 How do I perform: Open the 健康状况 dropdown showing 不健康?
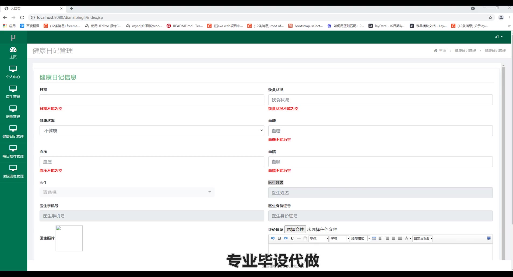(x=152, y=130)
